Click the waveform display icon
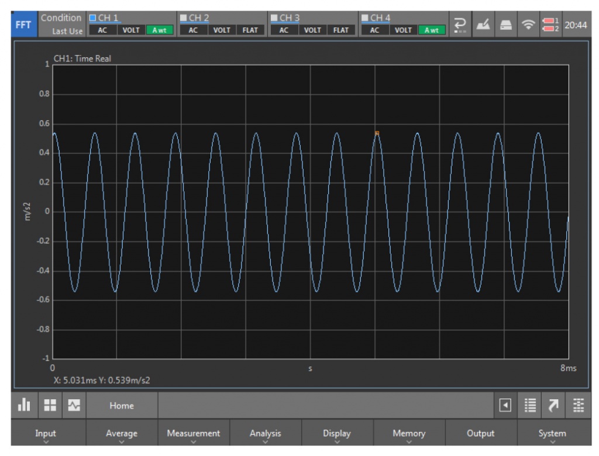Screen dimensions: 599x456 74,405
